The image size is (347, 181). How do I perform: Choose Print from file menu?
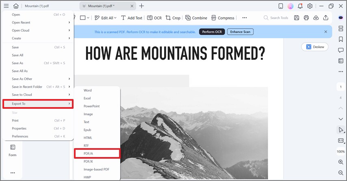(x=38, y=121)
